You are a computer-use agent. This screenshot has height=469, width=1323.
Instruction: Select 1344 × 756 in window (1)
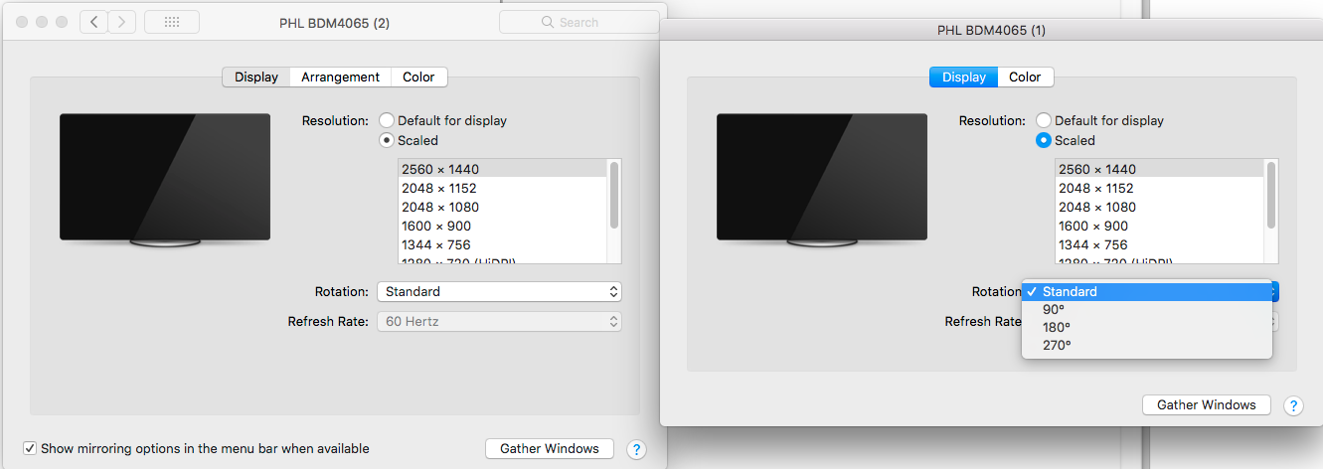pos(1160,244)
